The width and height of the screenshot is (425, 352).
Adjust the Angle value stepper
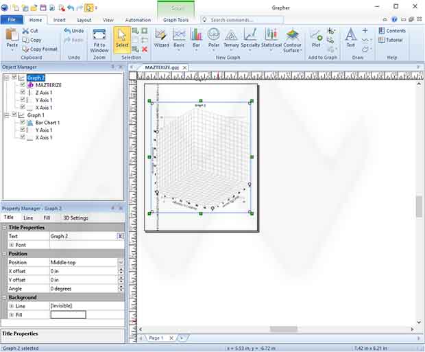pos(121,288)
